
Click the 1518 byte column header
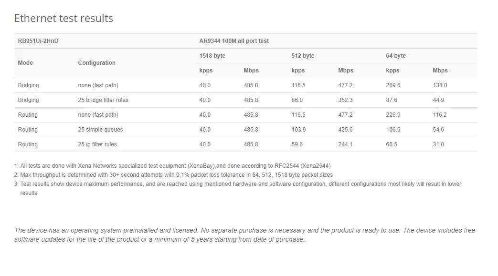tap(212, 56)
